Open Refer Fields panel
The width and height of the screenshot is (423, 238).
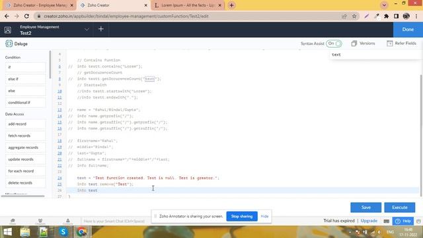pos(401,44)
